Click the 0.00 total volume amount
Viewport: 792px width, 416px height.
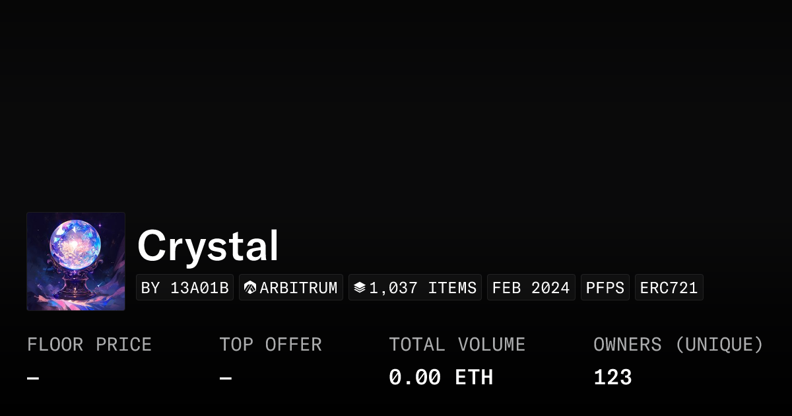[414, 378]
